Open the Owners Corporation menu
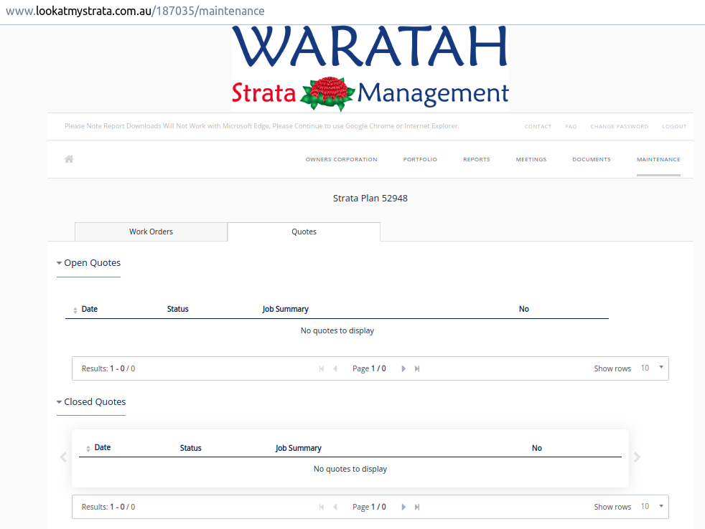Viewport: 705px width, 529px height. click(x=341, y=159)
